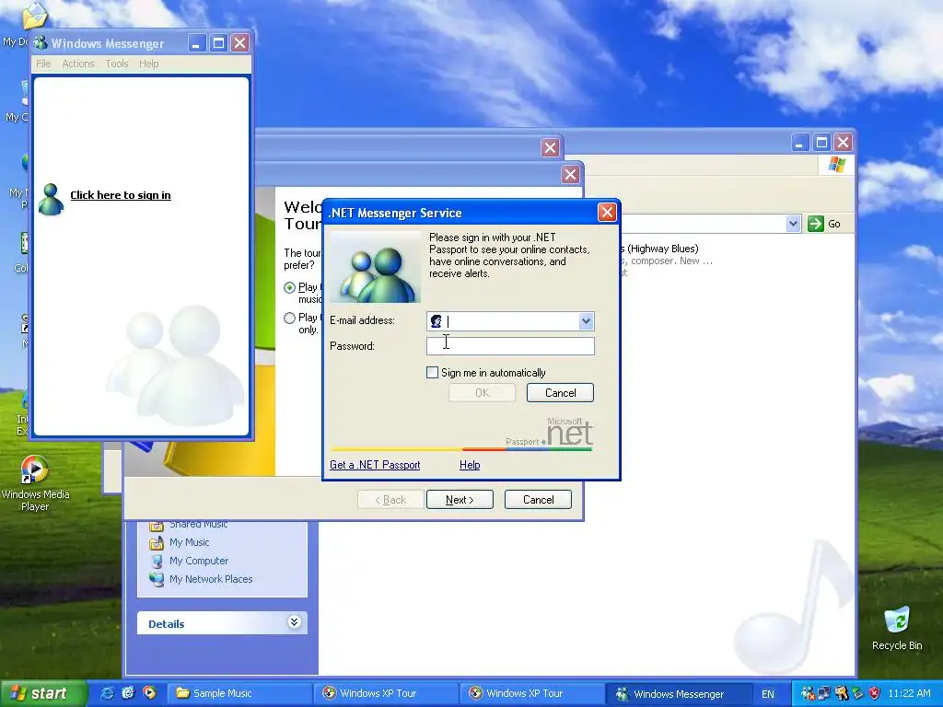Image resolution: width=943 pixels, height=707 pixels.
Task: Click 'Get a .NET Passport' link
Action: click(375, 465)
